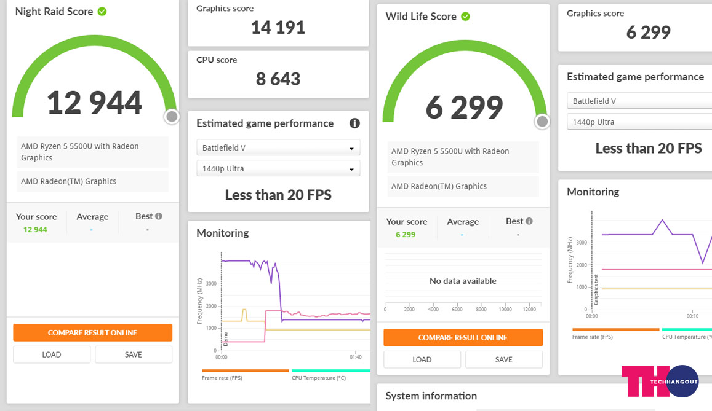Click the Ryzen 5 5500U row under Night Raid
This screenshot has width=712, height=411.
[x=93, y=152]
